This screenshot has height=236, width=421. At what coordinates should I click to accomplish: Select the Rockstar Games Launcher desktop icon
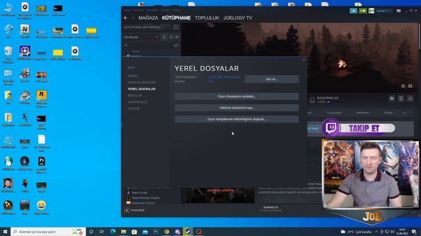click(x=41, y=99)
